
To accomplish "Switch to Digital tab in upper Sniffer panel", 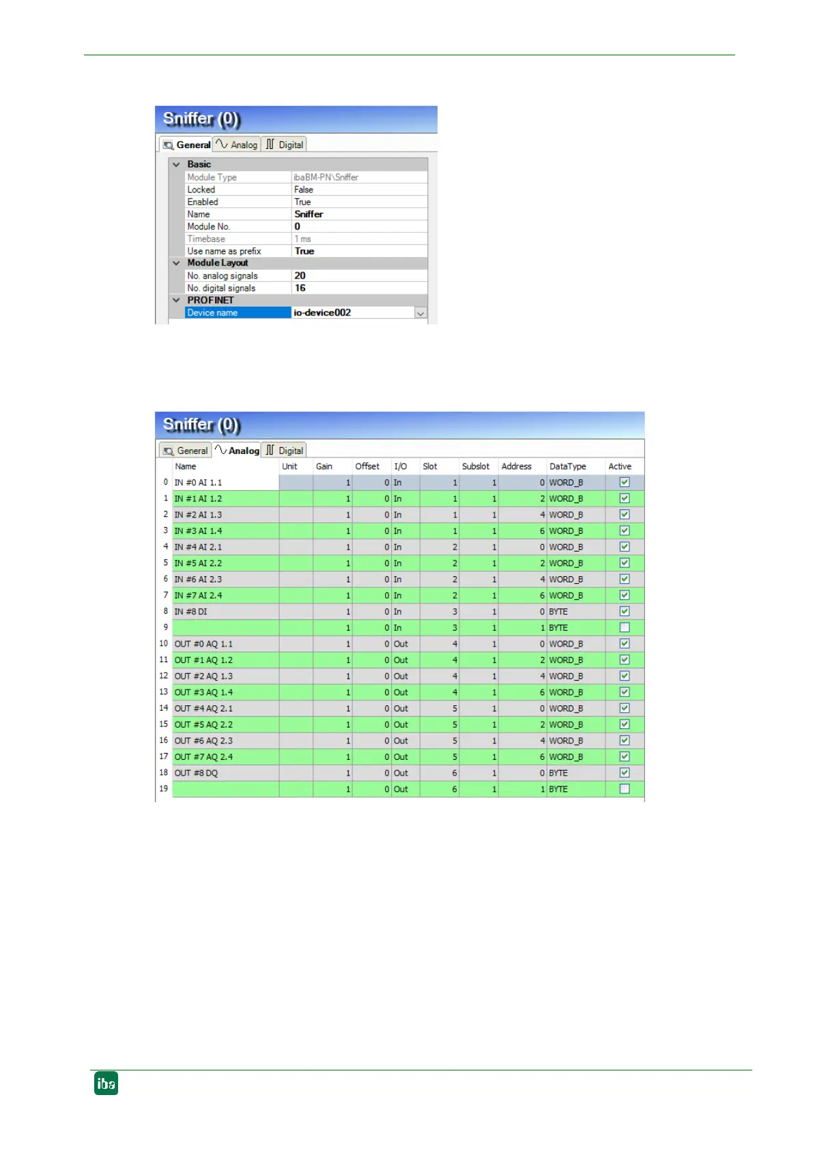I will 285,145.
